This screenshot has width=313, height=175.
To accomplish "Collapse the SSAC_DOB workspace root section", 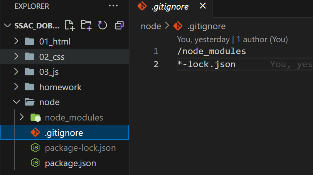I will click(7, 25).
